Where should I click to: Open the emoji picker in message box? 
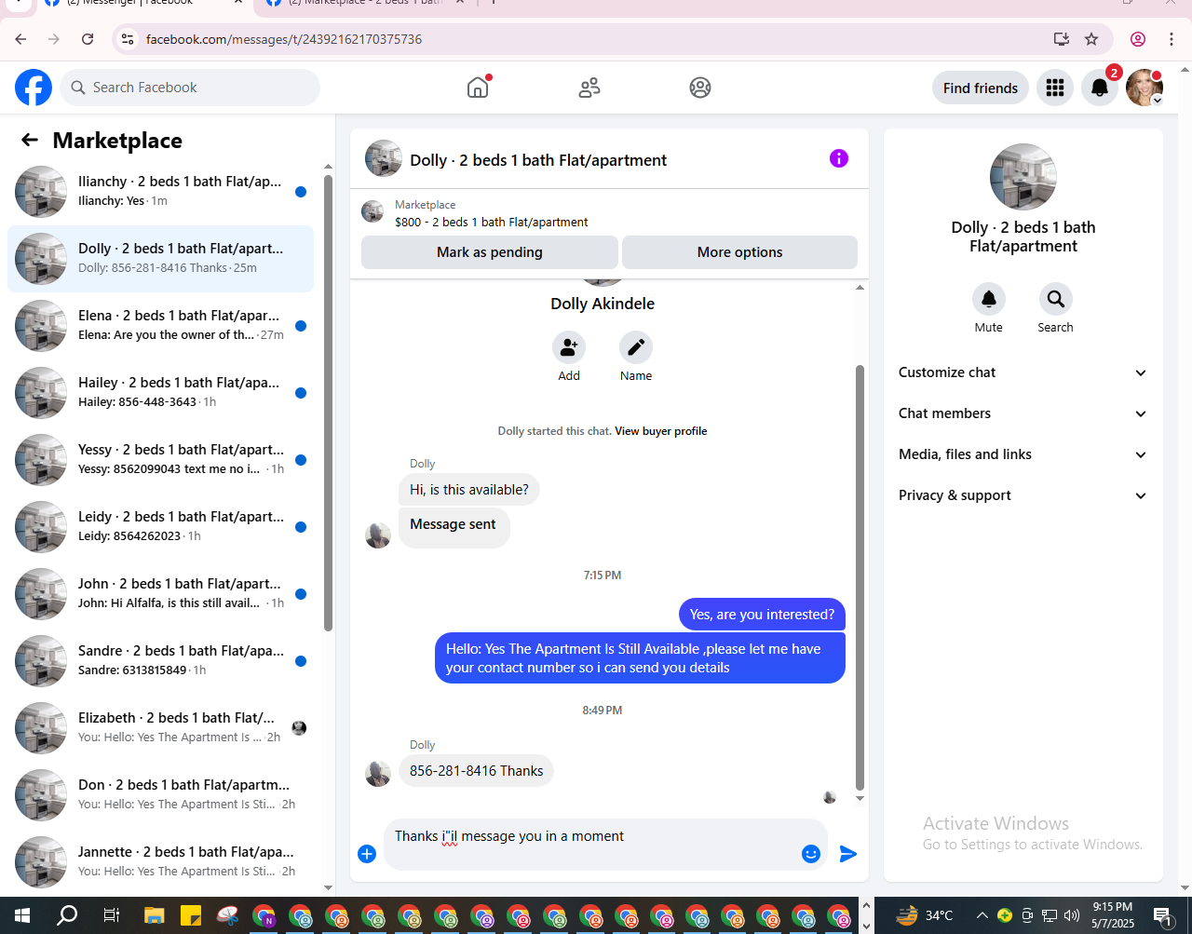point(811,854)
